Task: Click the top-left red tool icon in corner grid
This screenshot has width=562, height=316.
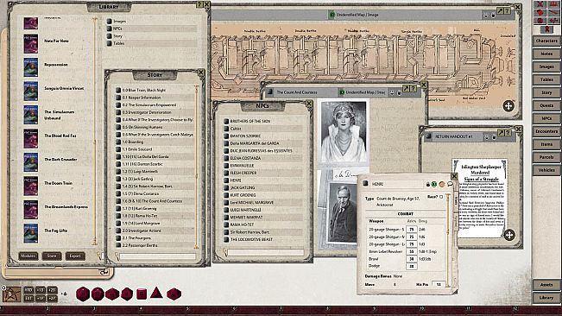Action: 540,4
